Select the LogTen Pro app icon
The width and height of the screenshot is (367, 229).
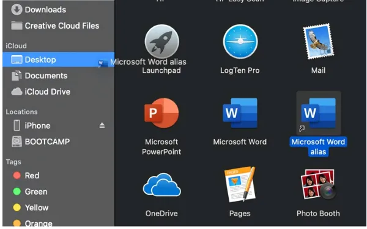(240, 42)
